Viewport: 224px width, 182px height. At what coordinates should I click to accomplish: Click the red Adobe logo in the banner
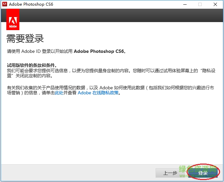click(13, 19)
